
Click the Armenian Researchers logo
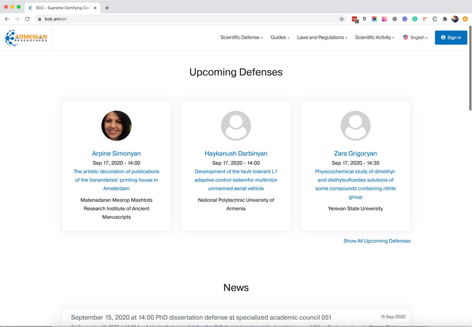click(26, 38)
